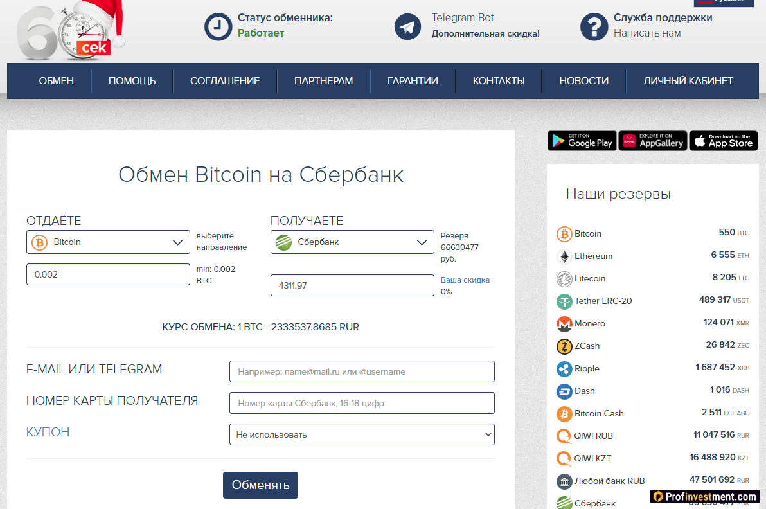The image size is (766, 509).
Task: Expand the Сбербанк receive-currency dropdown
Action: point(352,242)
